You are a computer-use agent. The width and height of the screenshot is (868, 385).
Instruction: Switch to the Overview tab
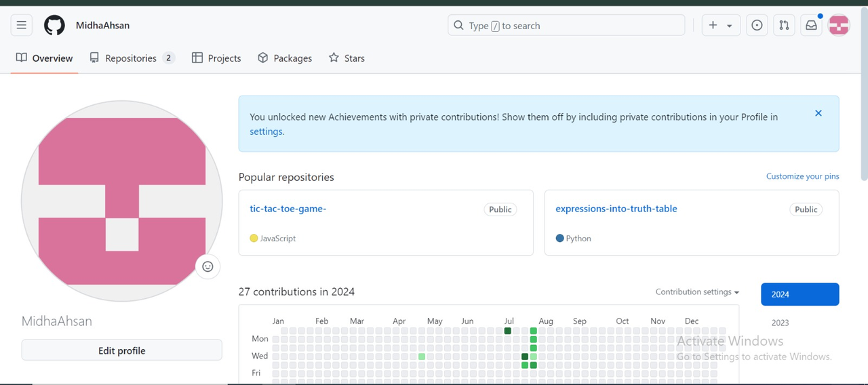pyautogui.click(x=45, y=58)
